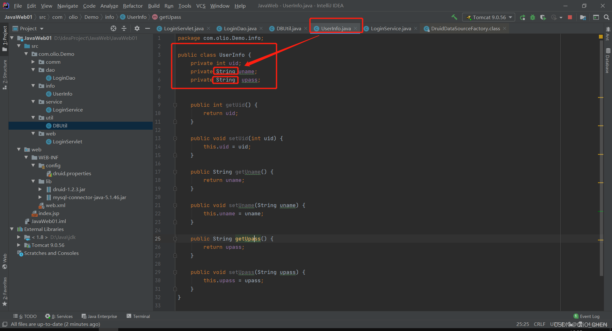Collapse the service package
612x331 pixels.
[33, 102]
